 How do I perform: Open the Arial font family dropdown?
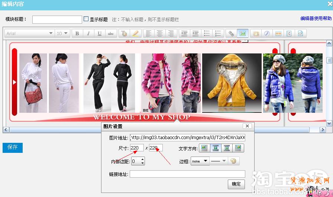(x=29, y=33)
